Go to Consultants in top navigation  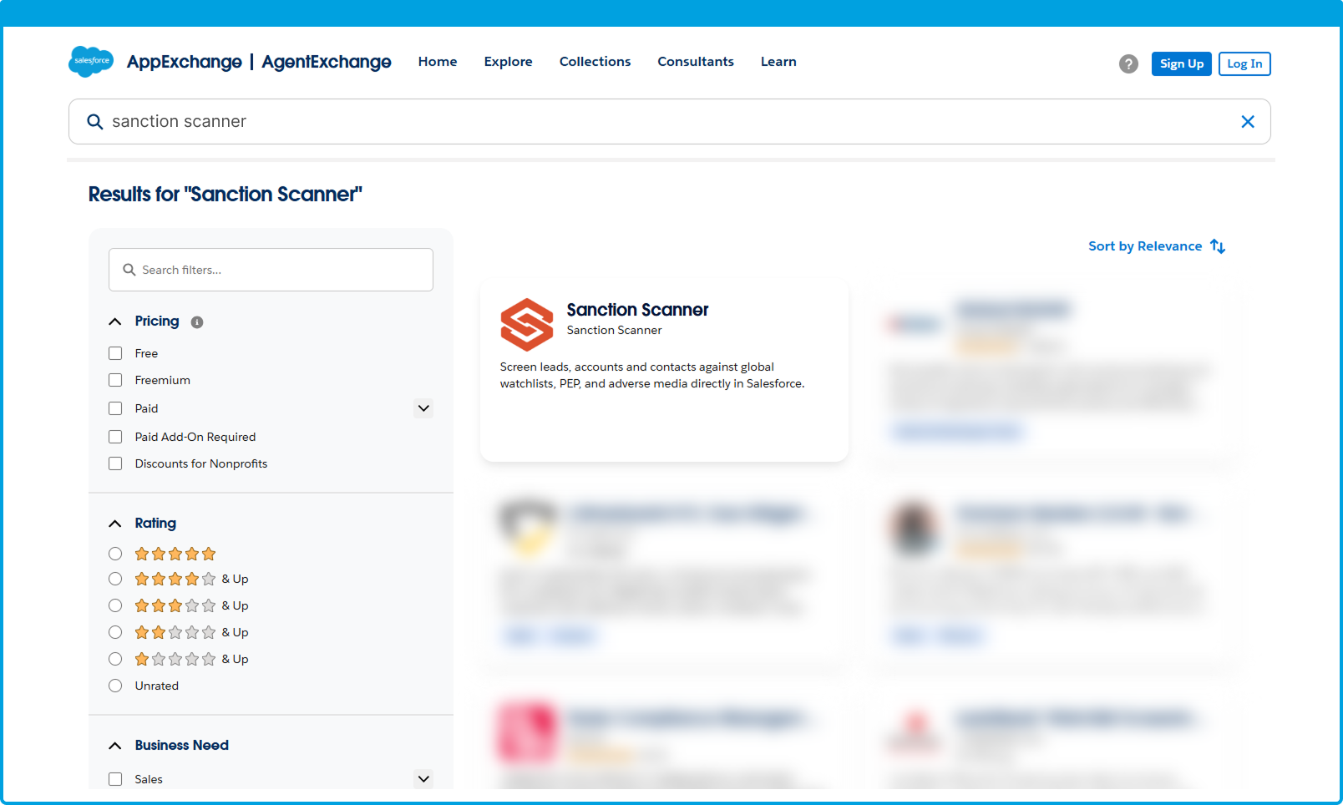pyautogui.click(x=695, y=62)
